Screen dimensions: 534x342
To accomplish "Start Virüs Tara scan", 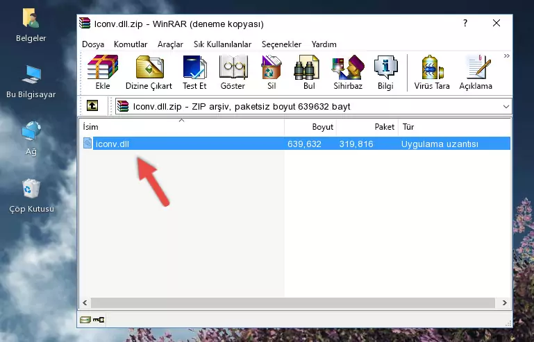I will tap(432, 72).
